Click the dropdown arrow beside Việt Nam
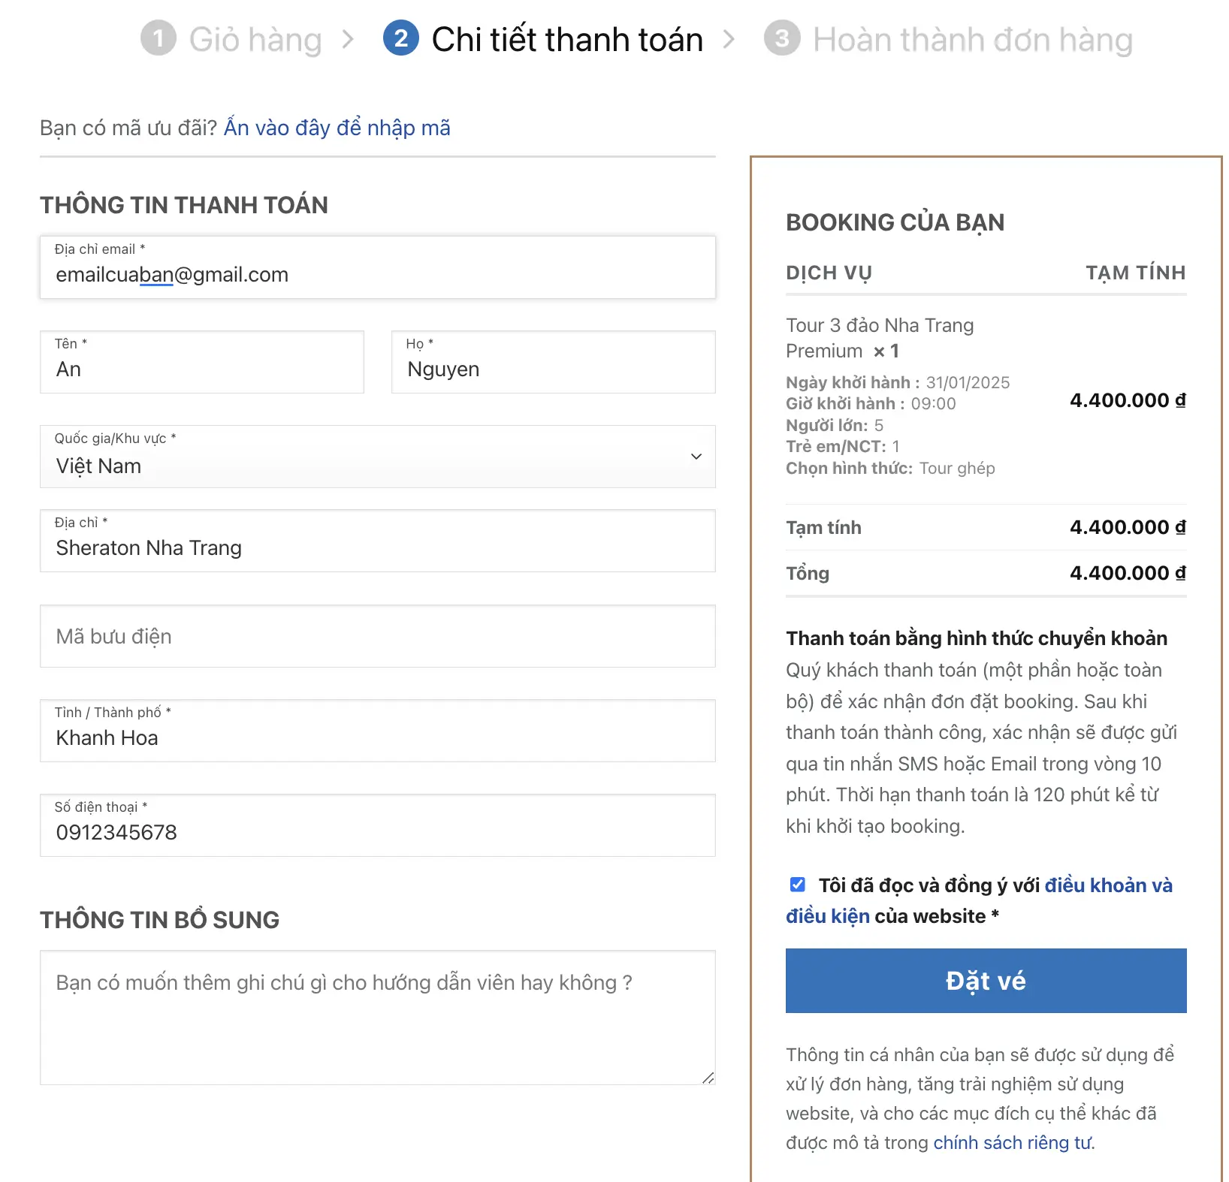Viewport: 1229px width, 1182px height. pos(696,457)
